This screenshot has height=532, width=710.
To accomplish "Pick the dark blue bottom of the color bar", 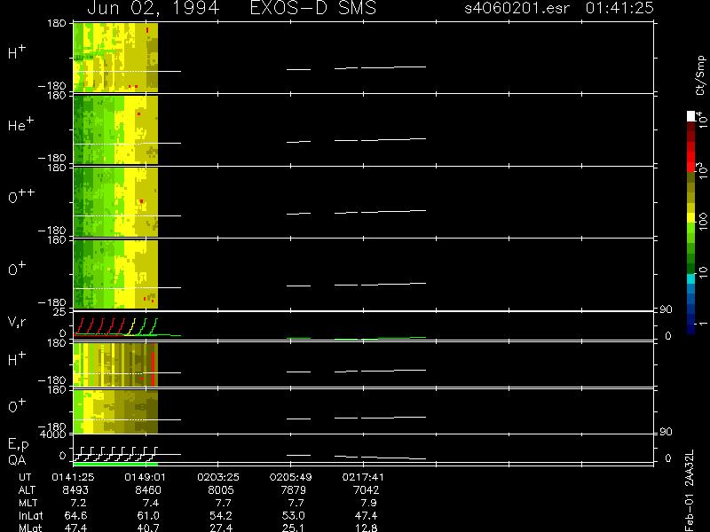I will 691,329.
